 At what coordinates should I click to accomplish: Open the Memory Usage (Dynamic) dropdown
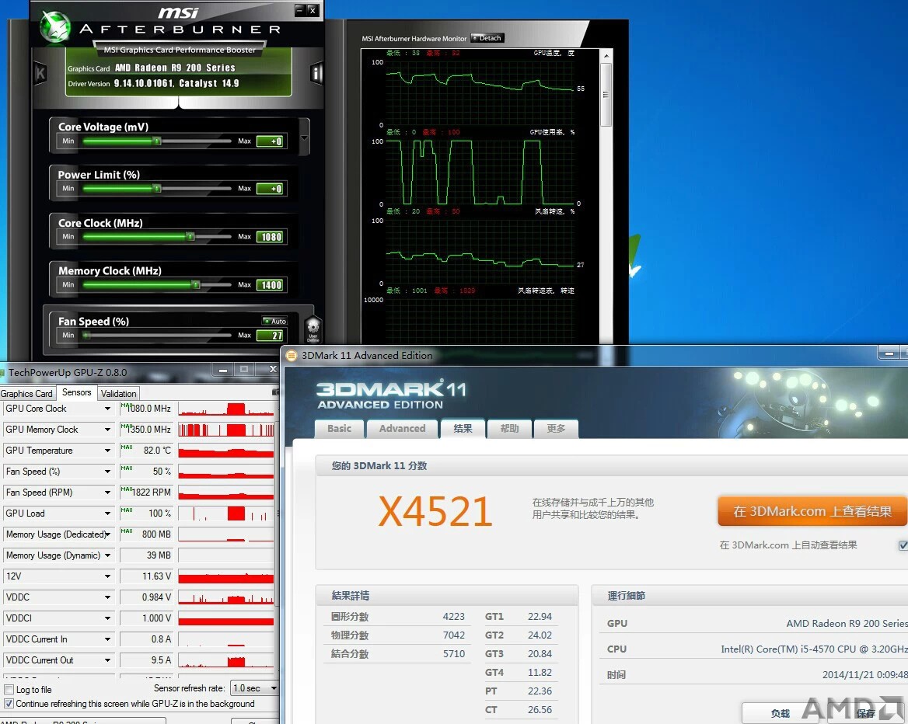pyautogui.click(x=108, y=555)
